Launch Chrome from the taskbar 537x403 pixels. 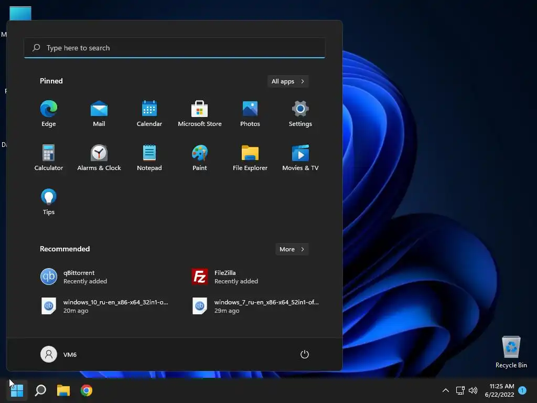tap(87, 390)
